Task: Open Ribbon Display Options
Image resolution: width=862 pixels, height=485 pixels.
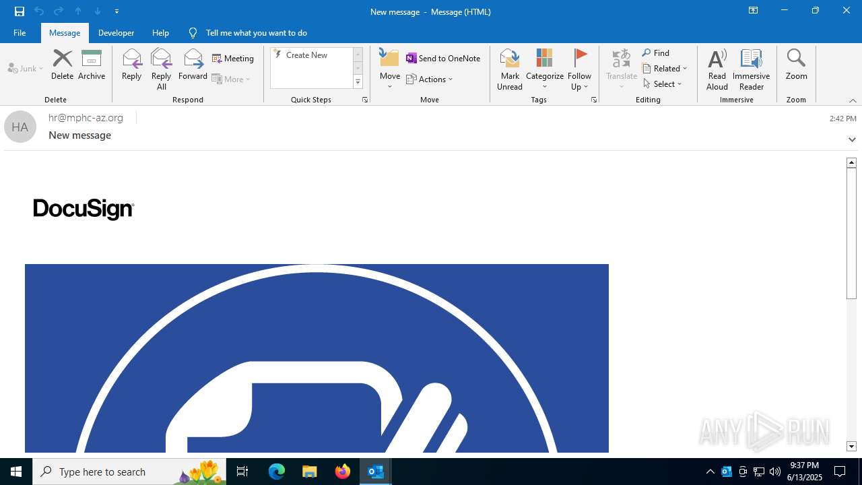Action: click(753, 11)
